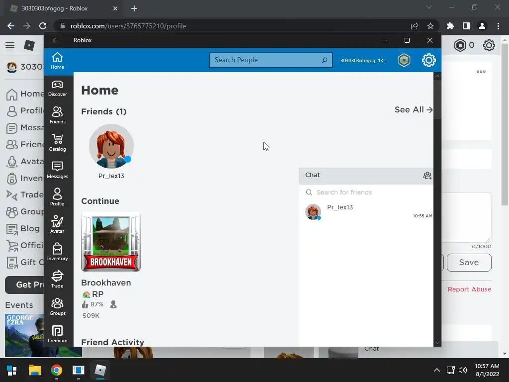509x382 pixels.
Task: Share this page icon in address bar
Action: point(414,26)
